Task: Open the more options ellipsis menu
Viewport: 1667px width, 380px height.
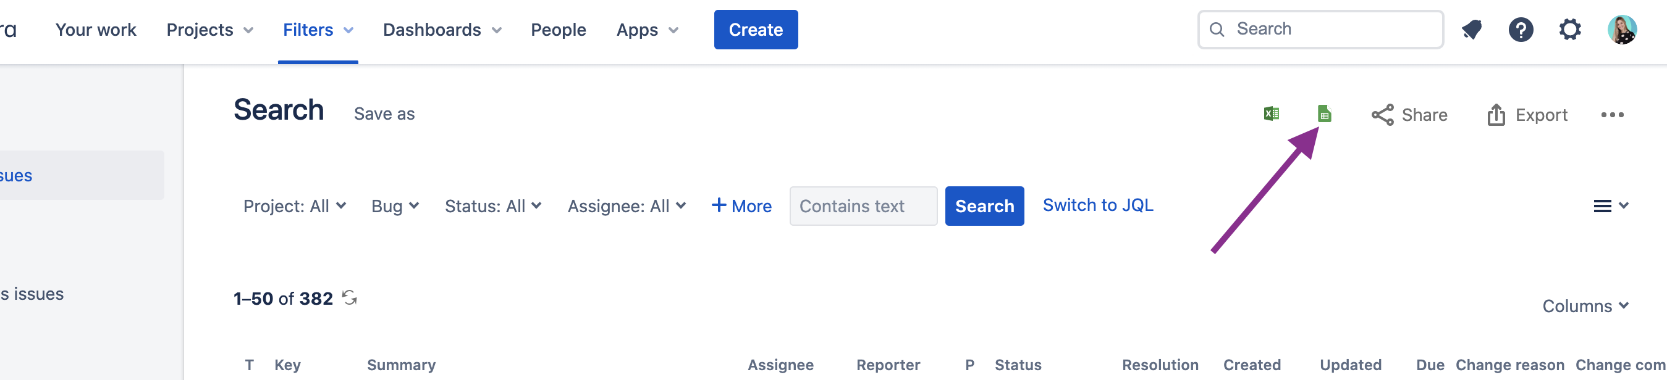Action: click(1612, 115)
